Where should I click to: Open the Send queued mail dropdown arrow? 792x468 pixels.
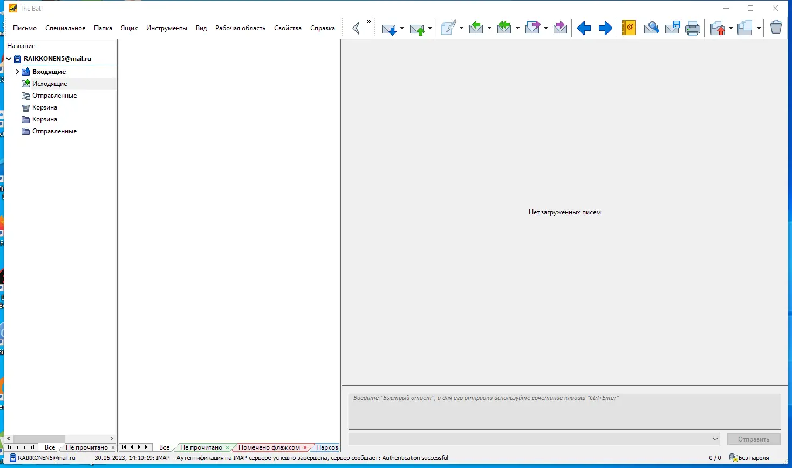pos(430,28)
